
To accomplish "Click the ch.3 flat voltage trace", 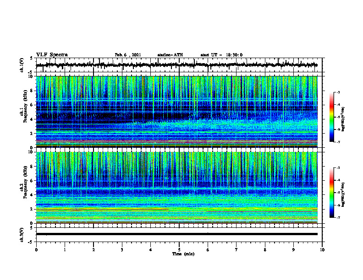I will pyautogui.click(x=176, y=234).
